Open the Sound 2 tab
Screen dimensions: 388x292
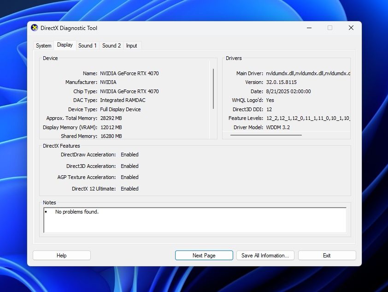point(112,46)
